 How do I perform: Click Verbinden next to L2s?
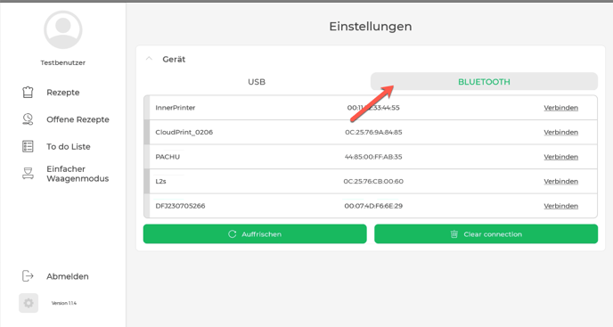click(560, 182)
